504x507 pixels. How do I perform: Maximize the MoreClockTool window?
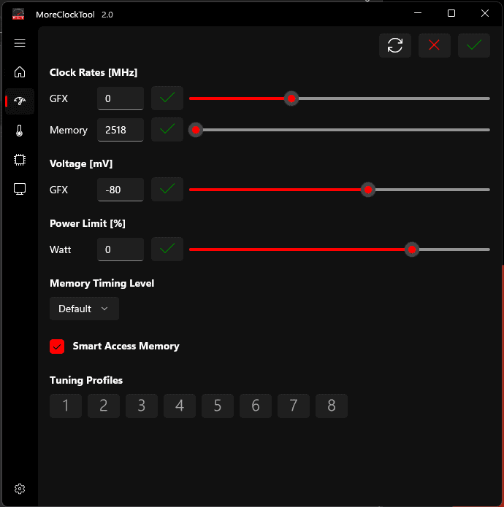coord(451,13)
